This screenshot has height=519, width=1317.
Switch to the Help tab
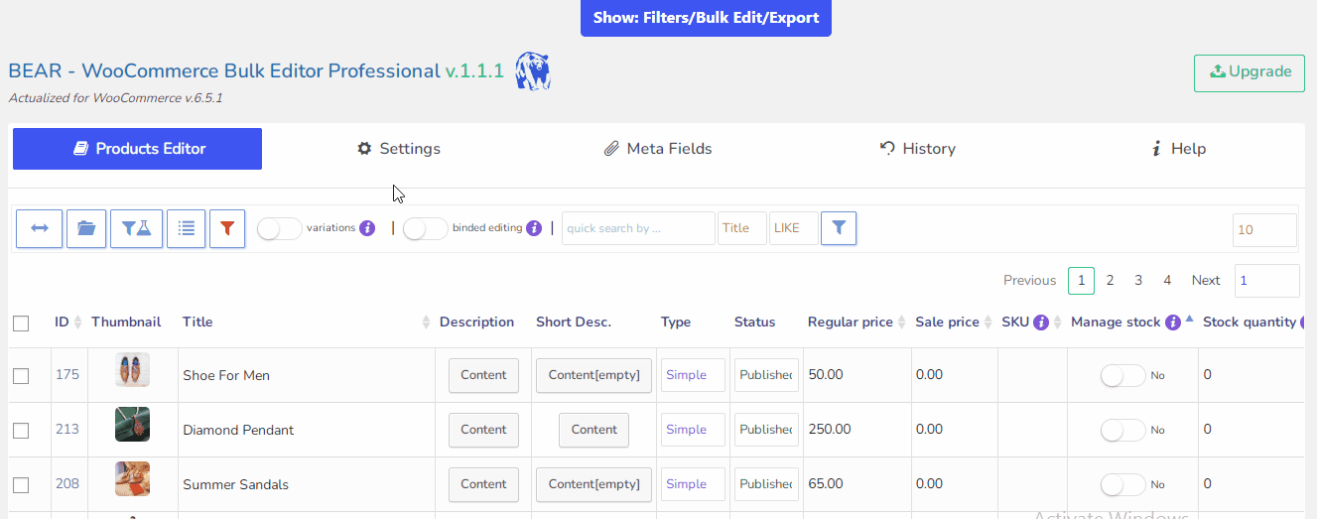(x=1178, y=149)
